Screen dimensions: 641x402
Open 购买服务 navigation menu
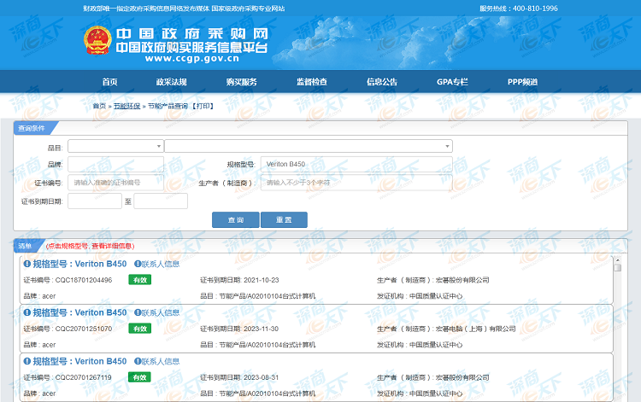point(242,82)
